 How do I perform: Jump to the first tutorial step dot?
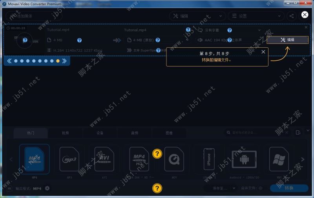(16, 61)
